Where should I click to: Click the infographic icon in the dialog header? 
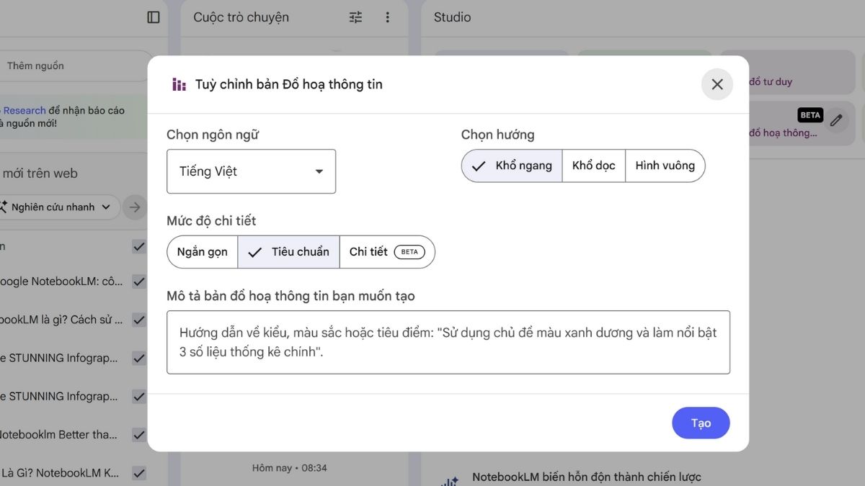pos(178,84)
